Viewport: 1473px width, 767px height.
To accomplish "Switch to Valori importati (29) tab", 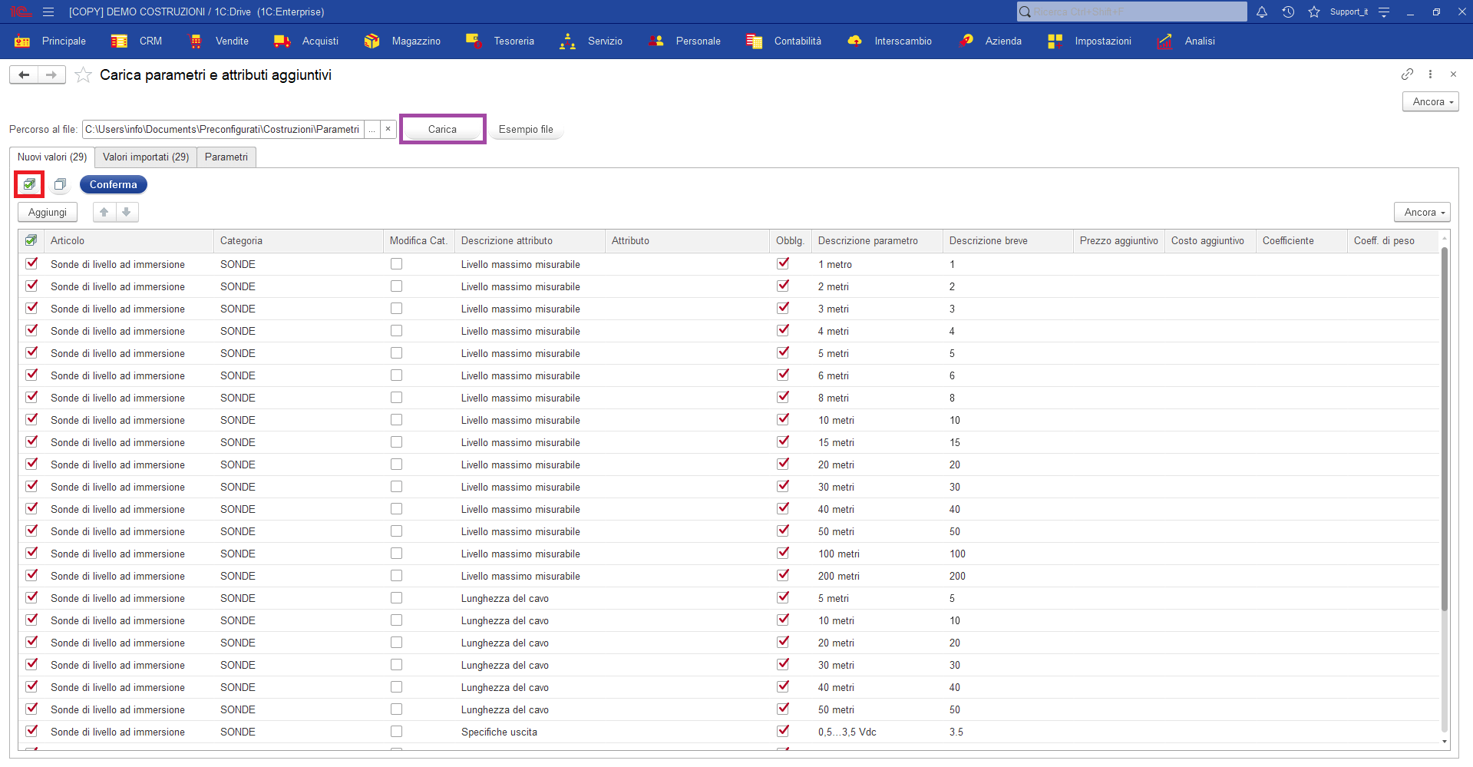I will point(146,157).
